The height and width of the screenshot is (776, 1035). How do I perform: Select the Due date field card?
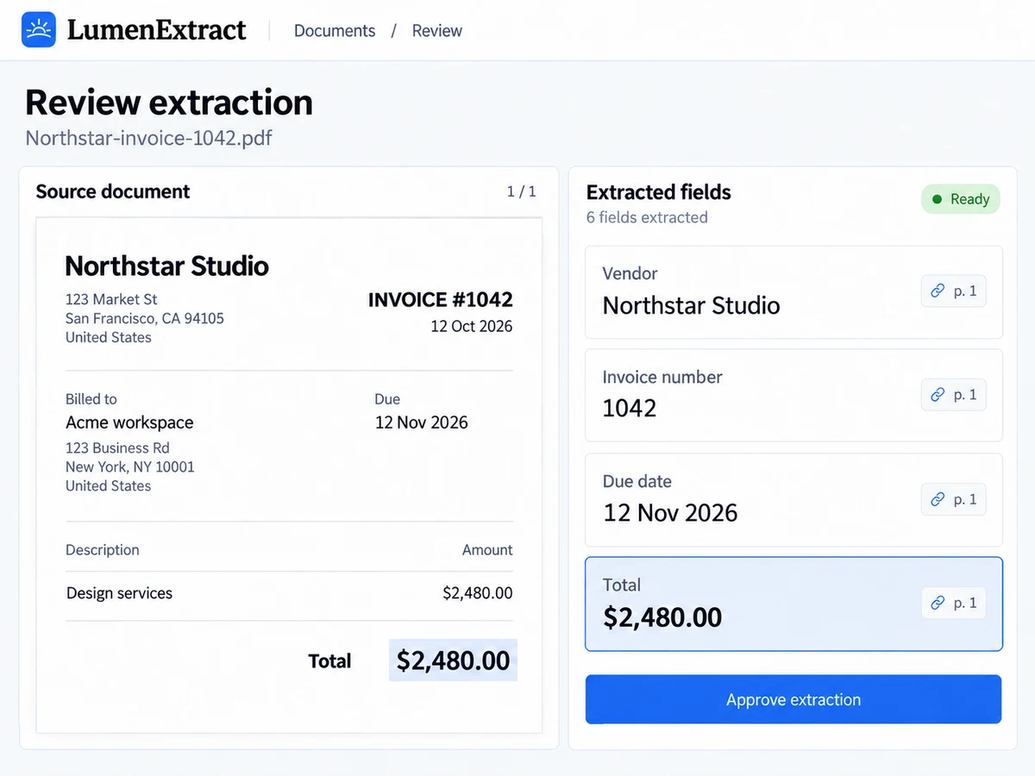[x=793, y=500]
